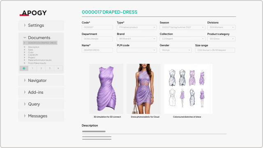Click the green asterisk pager icon
The height and width of the screenshot is (148, 263).
pos(24,68)
